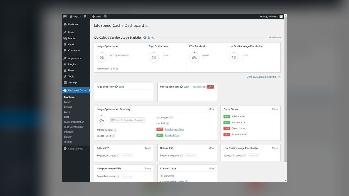
Task: Open More in Image Optimization Summary
Action: coord(211,109)
